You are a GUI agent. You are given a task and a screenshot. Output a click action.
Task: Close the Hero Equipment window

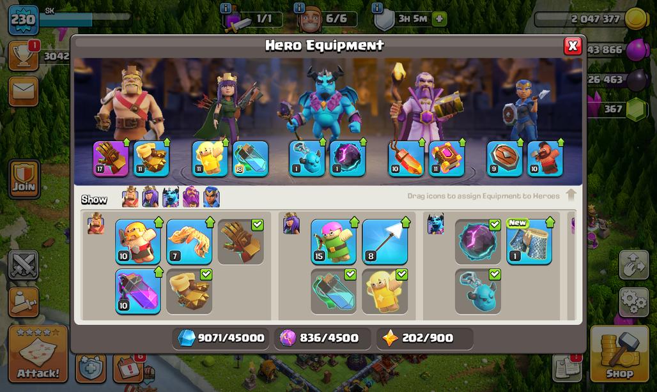pyautogui.click(x=573, y=46)
